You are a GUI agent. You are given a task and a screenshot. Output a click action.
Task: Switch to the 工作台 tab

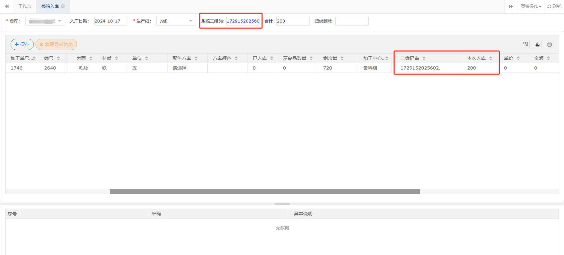(x=25, y=6)
